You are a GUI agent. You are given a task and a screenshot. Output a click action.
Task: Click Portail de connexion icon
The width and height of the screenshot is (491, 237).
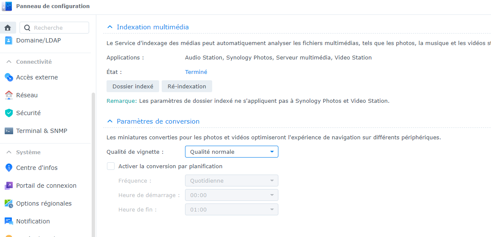pos(8,186)
